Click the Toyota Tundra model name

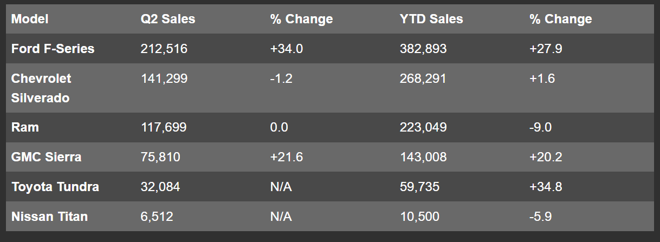coord(55,187)
